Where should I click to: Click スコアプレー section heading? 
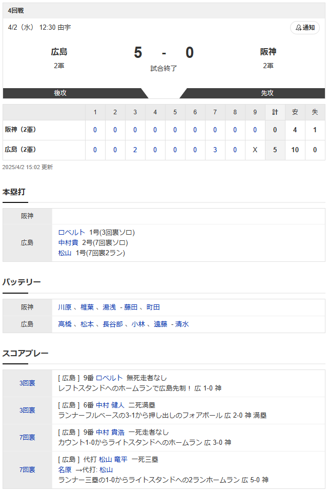pos(26,353)
